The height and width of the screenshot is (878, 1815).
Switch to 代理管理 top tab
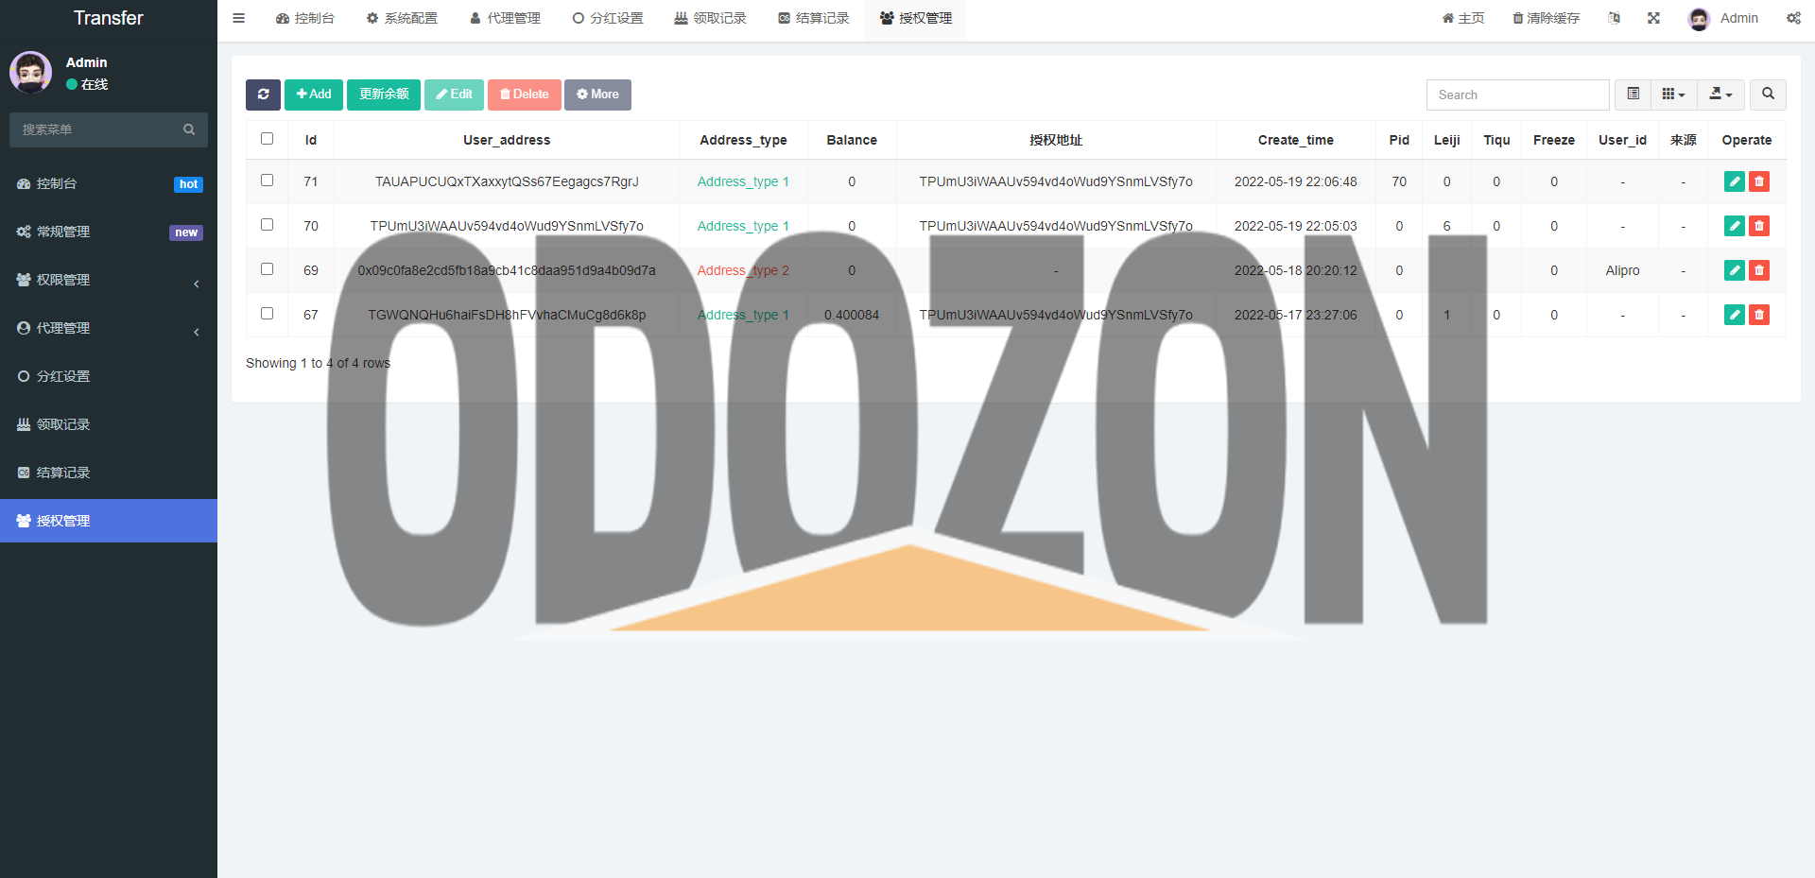[x=505, y=18]
